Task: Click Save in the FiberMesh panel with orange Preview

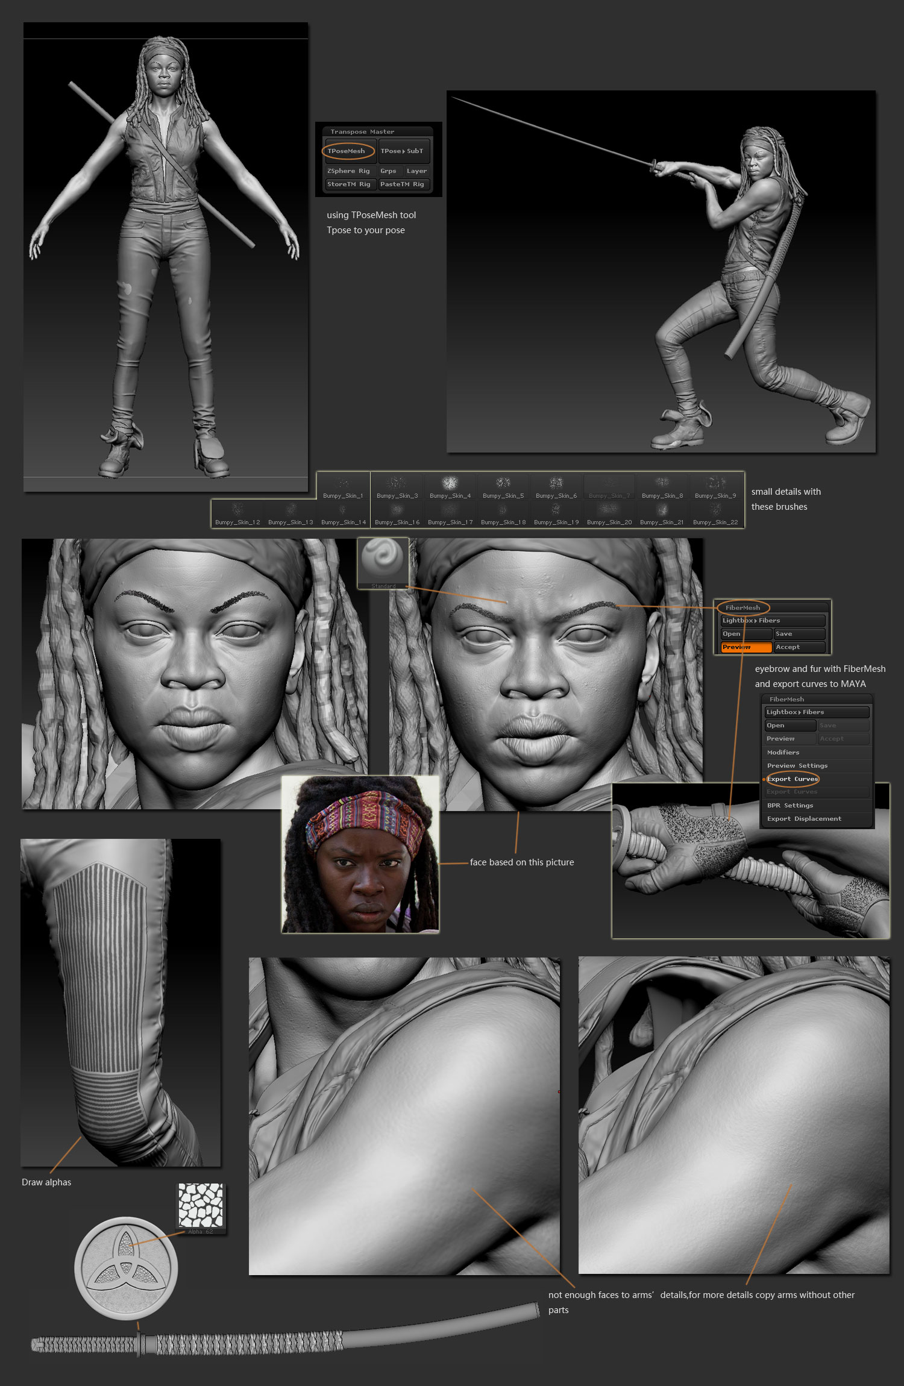Action: [800, 634]
